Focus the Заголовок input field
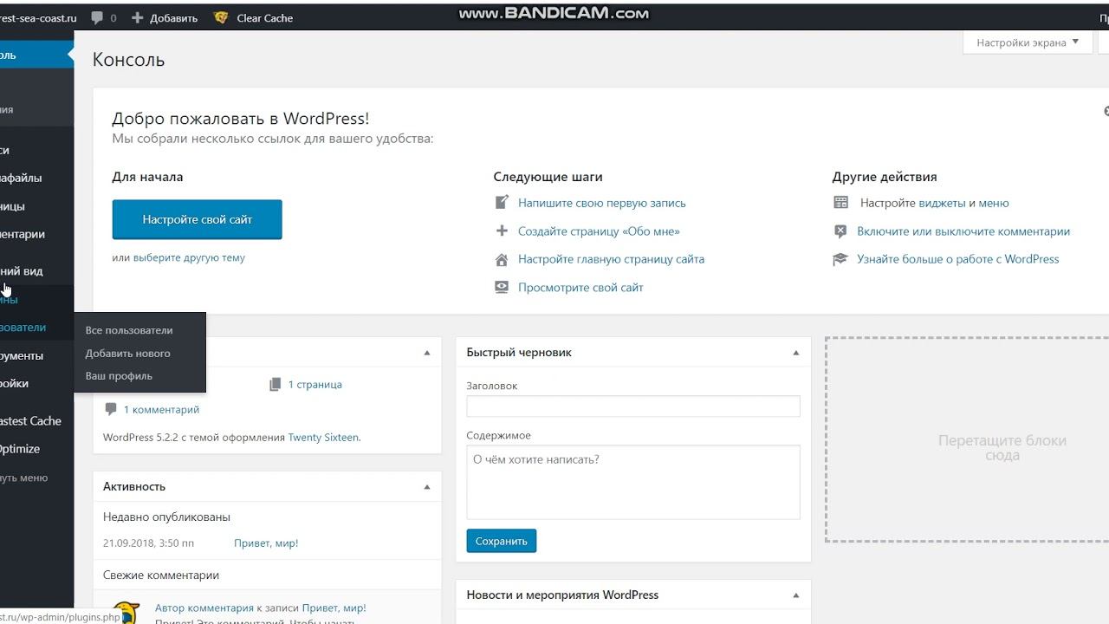1109x624 pixels. (633, 406)
